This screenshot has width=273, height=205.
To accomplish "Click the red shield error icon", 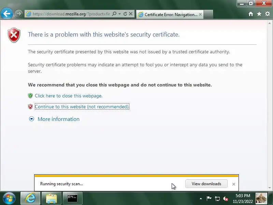I will pos(14,35).
